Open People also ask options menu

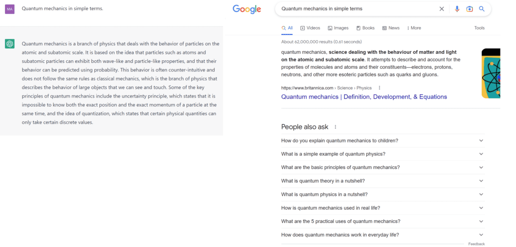click(x=336, y=127)
